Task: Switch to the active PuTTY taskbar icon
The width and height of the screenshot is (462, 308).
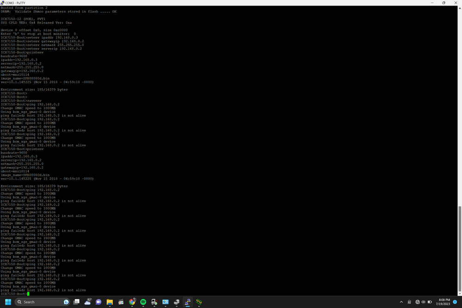Action: pos(187,302)
